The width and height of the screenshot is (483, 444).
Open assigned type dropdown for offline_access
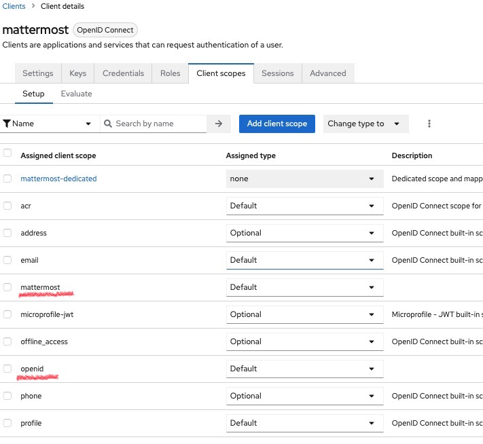click(304, 341)
